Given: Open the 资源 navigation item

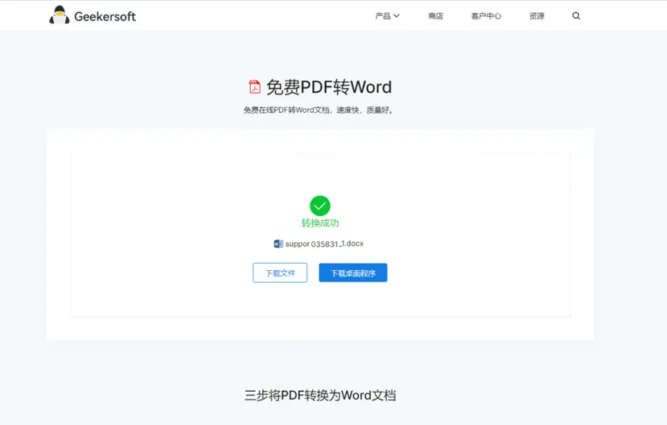Looking at the screenshot, I should 537,16.
